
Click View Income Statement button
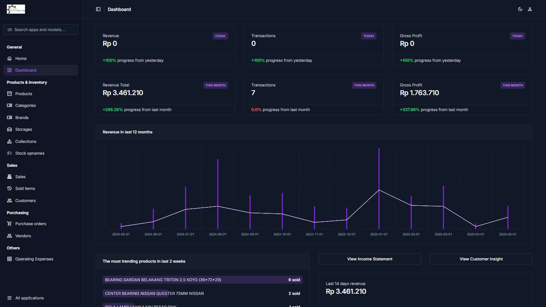(370, 259)
